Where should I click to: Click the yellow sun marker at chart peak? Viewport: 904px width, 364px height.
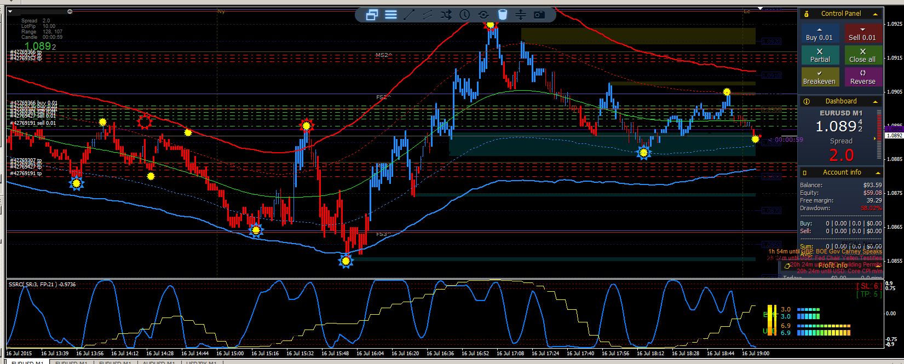click(x=491, y=24)
